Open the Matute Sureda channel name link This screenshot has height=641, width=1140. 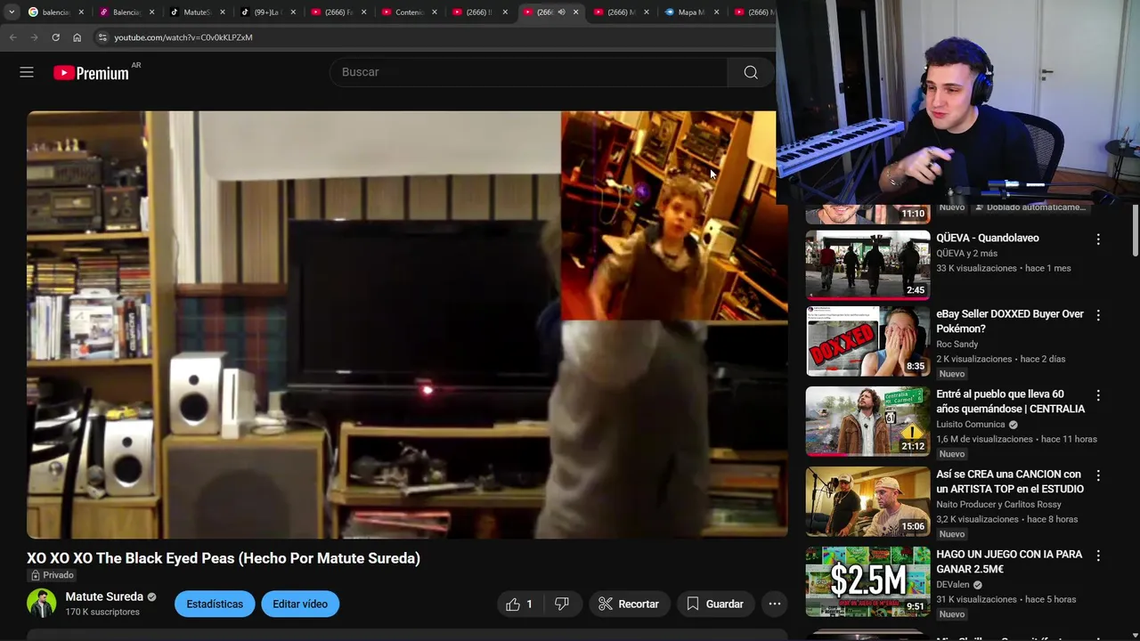pyautogui.click(x=104, y=596)
